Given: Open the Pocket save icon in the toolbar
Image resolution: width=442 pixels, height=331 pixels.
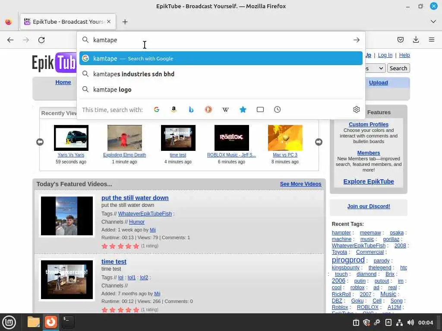Looking at the screenshot, I should tap(400, 40).
